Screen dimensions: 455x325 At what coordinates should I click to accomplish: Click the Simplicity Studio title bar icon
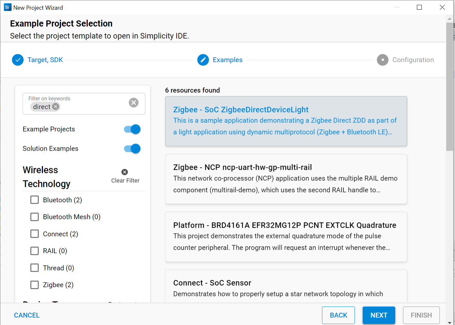[7, 7]
